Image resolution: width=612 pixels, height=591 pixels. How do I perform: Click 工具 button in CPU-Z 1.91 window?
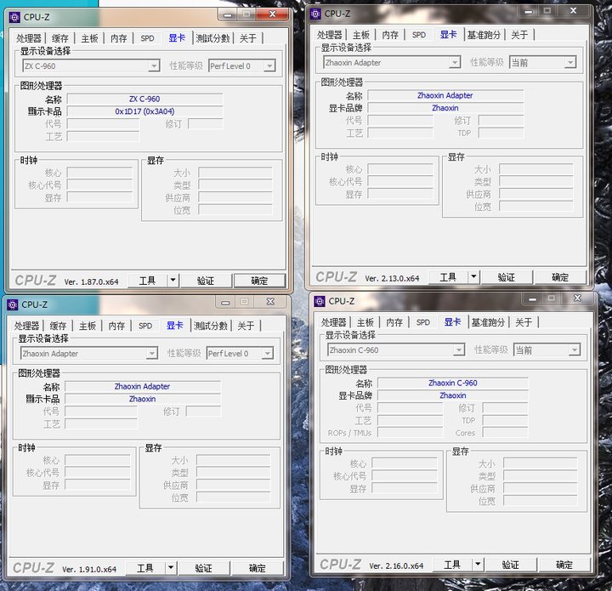pos(145,568)
